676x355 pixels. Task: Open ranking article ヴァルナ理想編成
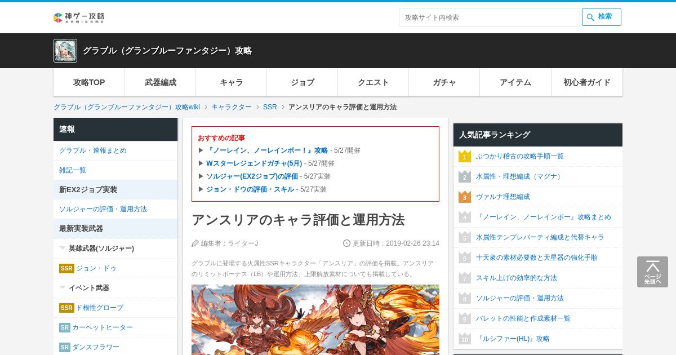point(503,197)
